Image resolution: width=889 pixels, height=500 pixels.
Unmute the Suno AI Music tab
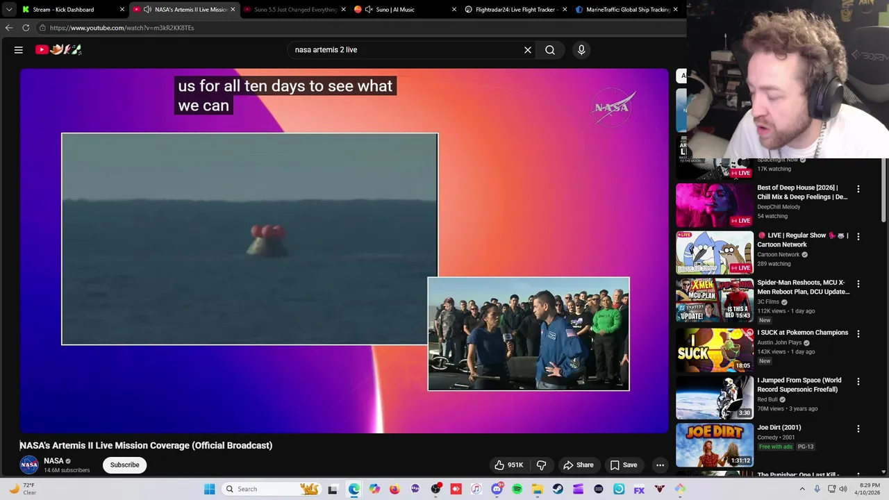(369, 10)
